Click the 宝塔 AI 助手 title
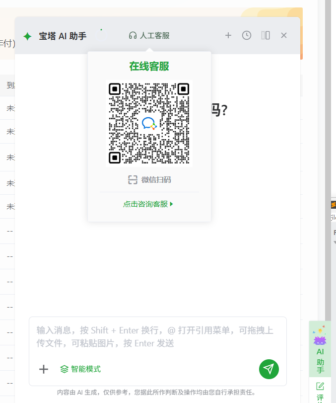 [63, 36]
